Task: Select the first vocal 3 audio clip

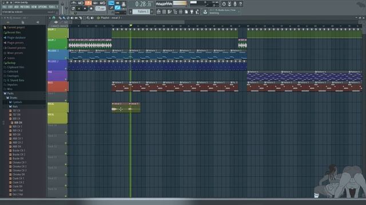Action: pyautogui.click(x=121, y=108)
